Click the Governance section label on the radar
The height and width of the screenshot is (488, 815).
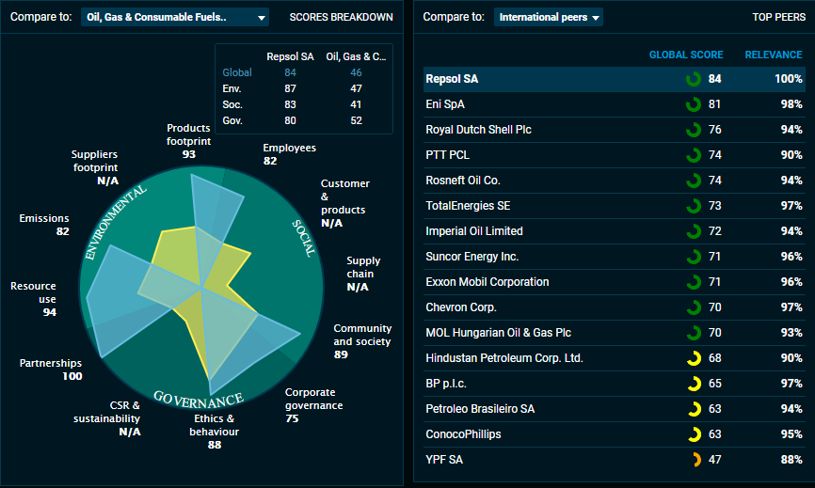(200, 399)
